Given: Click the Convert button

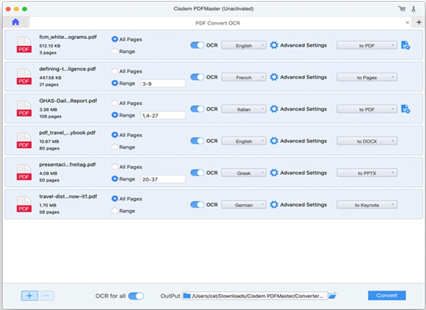Looking at the screenshot, I should 386,295.
